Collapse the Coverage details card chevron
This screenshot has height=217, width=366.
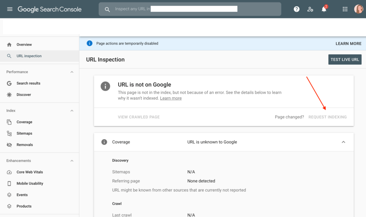point(343,142)
